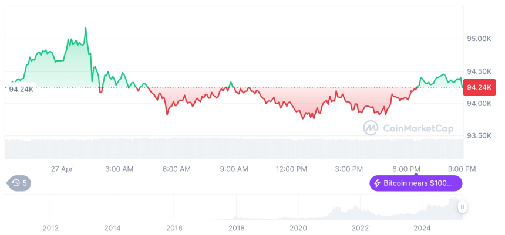The width and height of the screenshot is (505, 235).
Task: Select 2024 on the history navigator
Action: 422,227
